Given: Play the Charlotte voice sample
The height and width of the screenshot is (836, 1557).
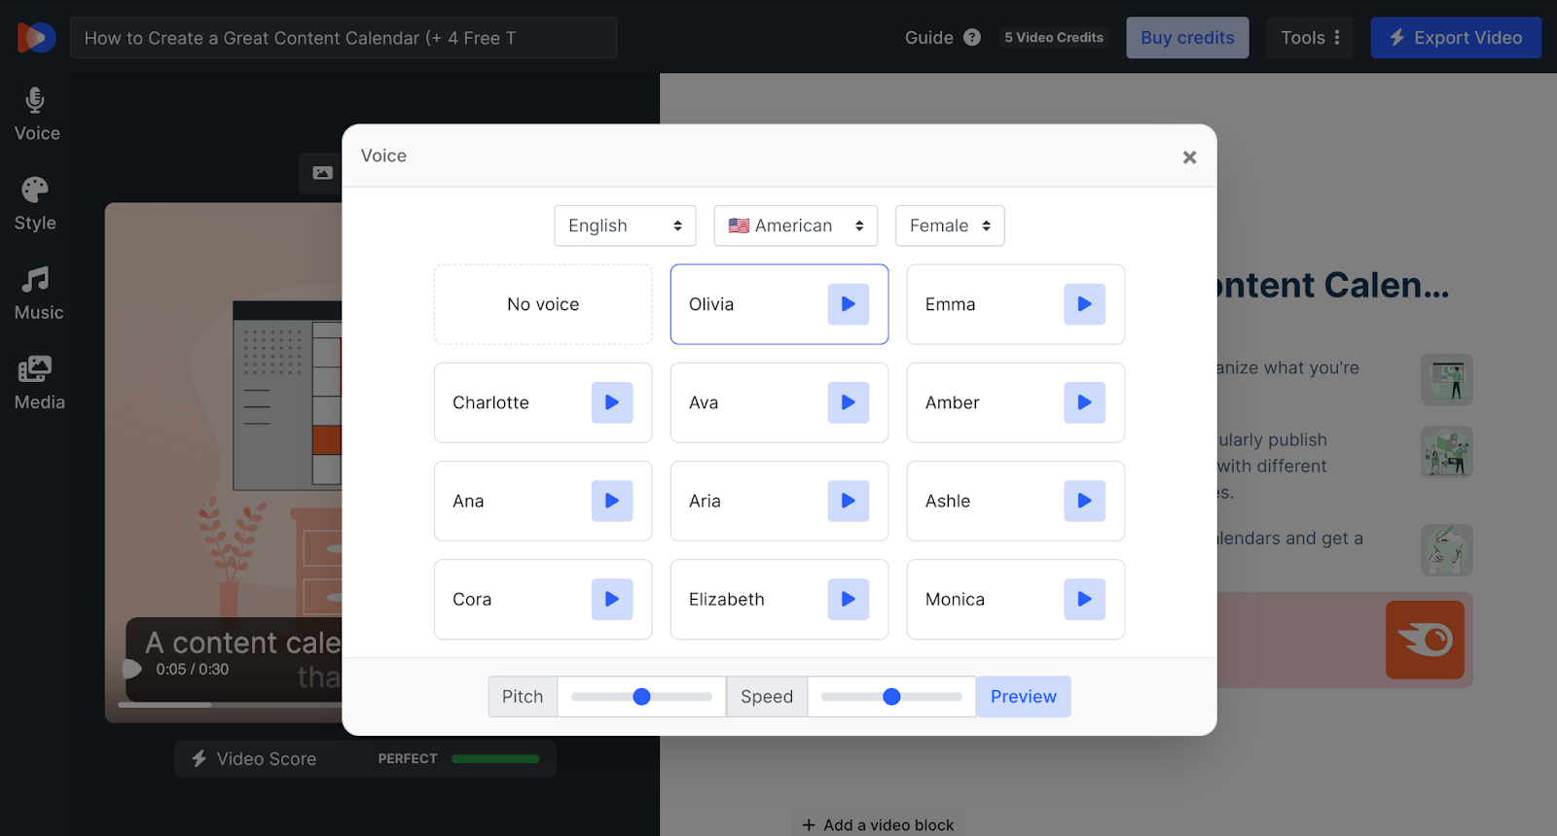Looking at the screenshot, I should 611,402.
